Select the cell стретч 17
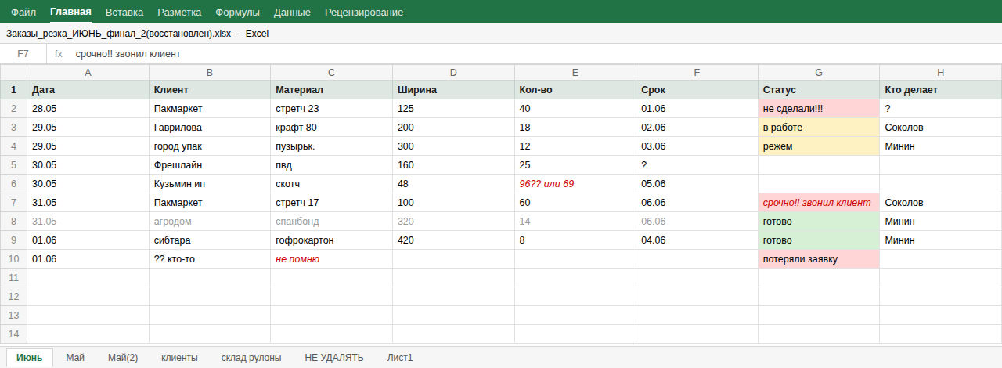 (x=331, y=203)
